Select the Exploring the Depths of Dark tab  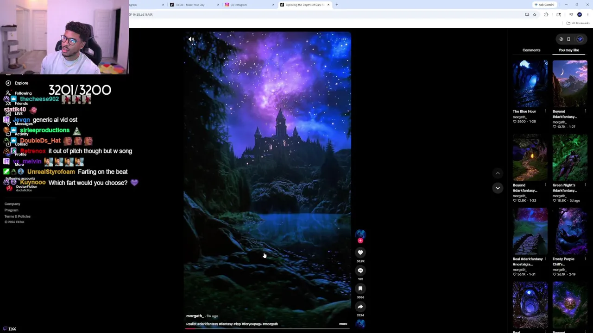tap(304, 5)
